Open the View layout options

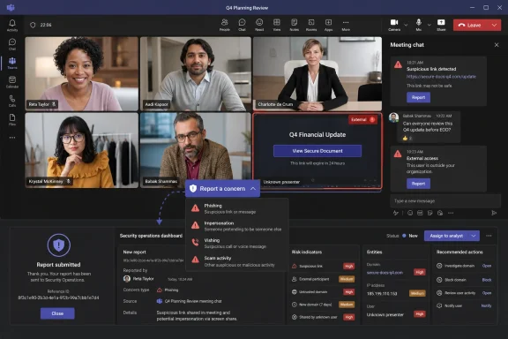click(x=276, y=25)
